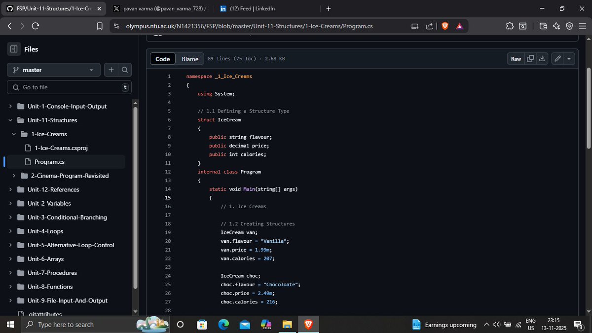The width and height of the screenshot is (592, 333).
Task: Switch to the Blame tab
Action: coord(190,58)
